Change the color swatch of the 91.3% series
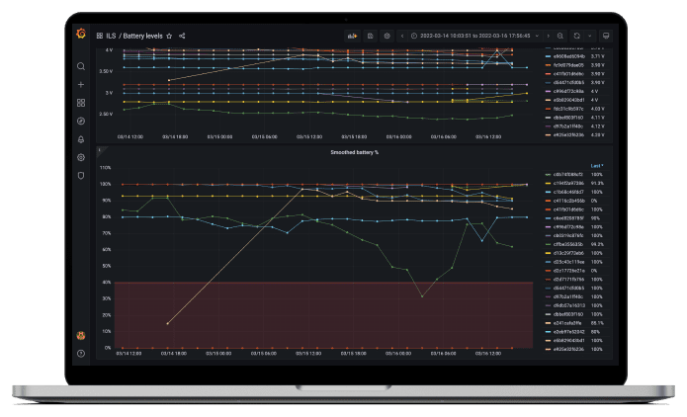This screenshot has height=417, width=687. (548, 183)
